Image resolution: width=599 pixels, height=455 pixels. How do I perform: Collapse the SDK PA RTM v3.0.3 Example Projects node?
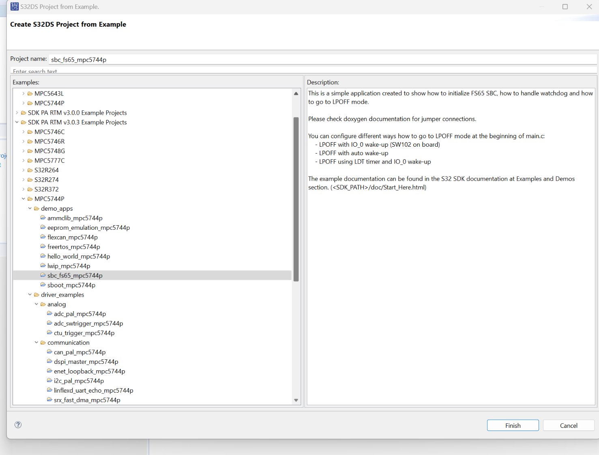(x=17, y=122)
